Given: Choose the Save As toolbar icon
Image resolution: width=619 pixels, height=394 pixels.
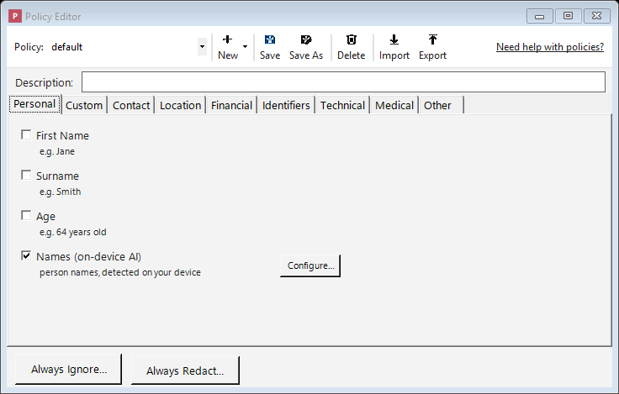Looking at the screenshot, I should (x=306, y=39).
